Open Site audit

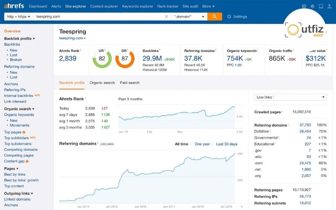click(x=190, y=6)
